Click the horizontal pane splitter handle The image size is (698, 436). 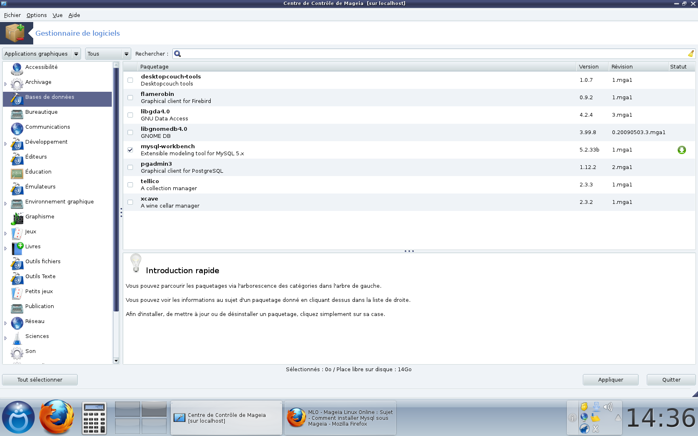click(x=409, y=251)
